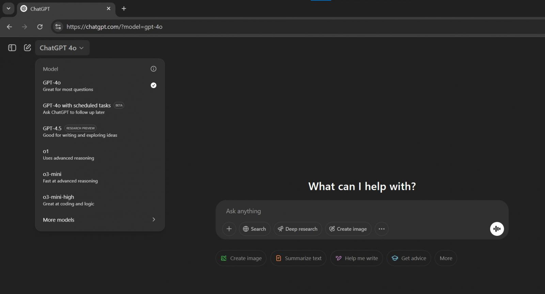Select the o1 model
Image resolution: width=545 pixels, height=294 pixels.
click(100, 154)
